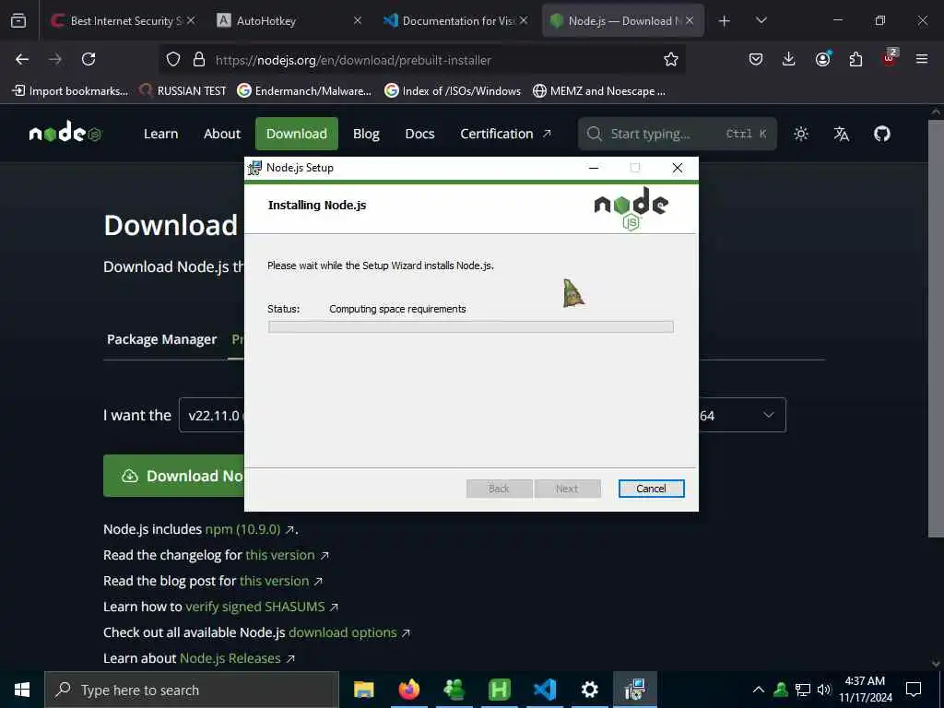The width and height of the screenshot is (944, 708).
Task: Open a new tab with the plus button
Action: [725, 21]
